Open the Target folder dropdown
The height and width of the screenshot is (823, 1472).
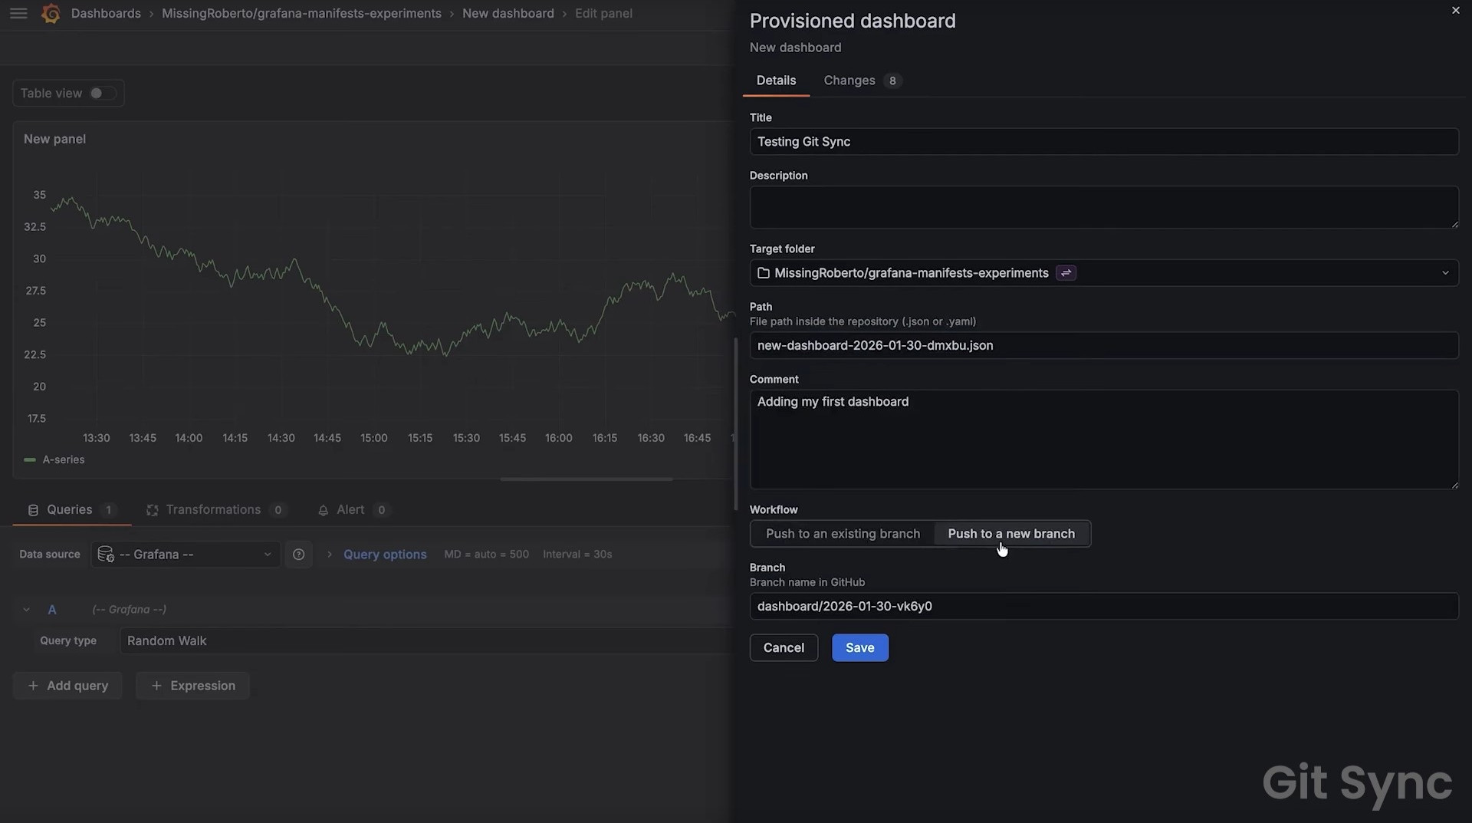(1444, 273)
